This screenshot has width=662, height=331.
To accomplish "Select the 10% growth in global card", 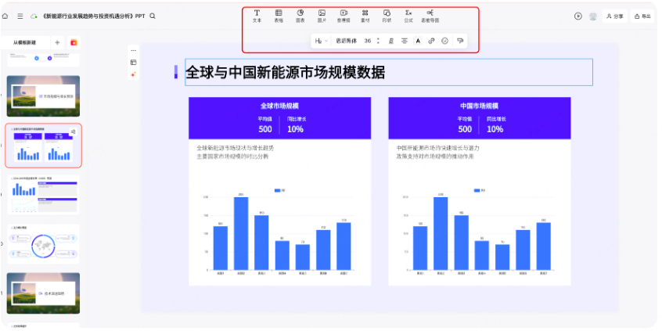I will [295, 129].
